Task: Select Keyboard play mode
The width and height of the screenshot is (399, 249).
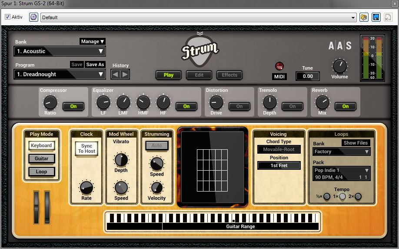Action: (x=41, y=145)
